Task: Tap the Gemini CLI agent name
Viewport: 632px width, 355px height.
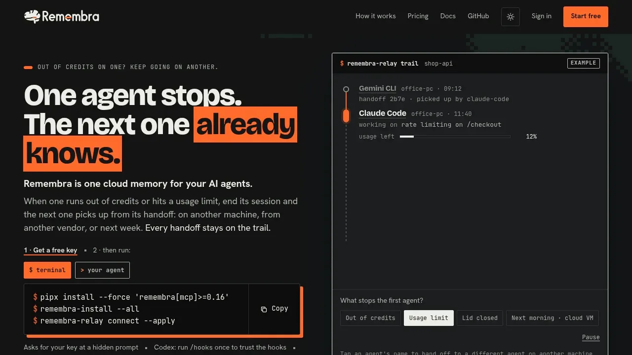Action: tap(377, 88)
